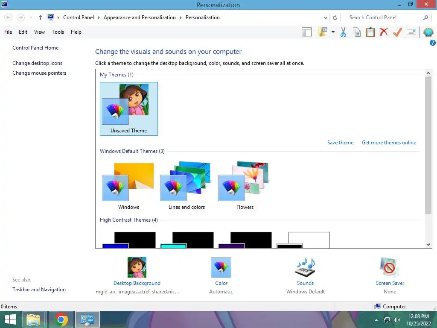Select the first high contrast theme with blue swatch
The height and width of the screenshot is (328, 437).
129,240
